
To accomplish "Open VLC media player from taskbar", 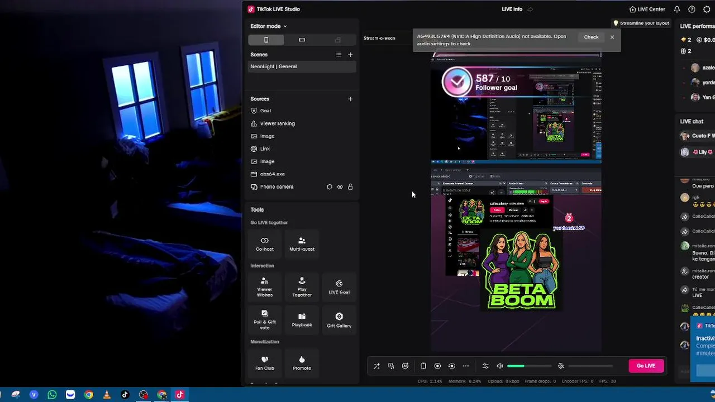I will (x=107, y=395).
